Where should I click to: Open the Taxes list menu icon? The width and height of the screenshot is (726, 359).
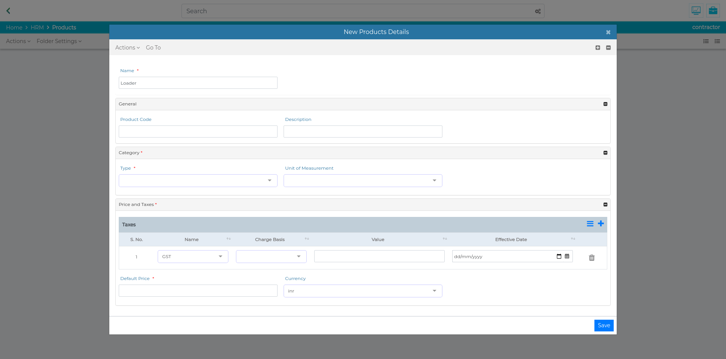pos(590,224)
